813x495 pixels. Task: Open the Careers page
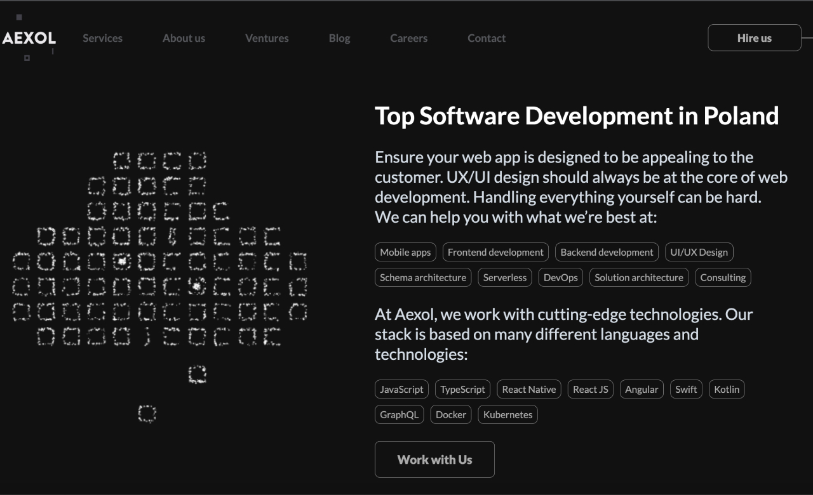pyautogui.click(x=408, y=38)
